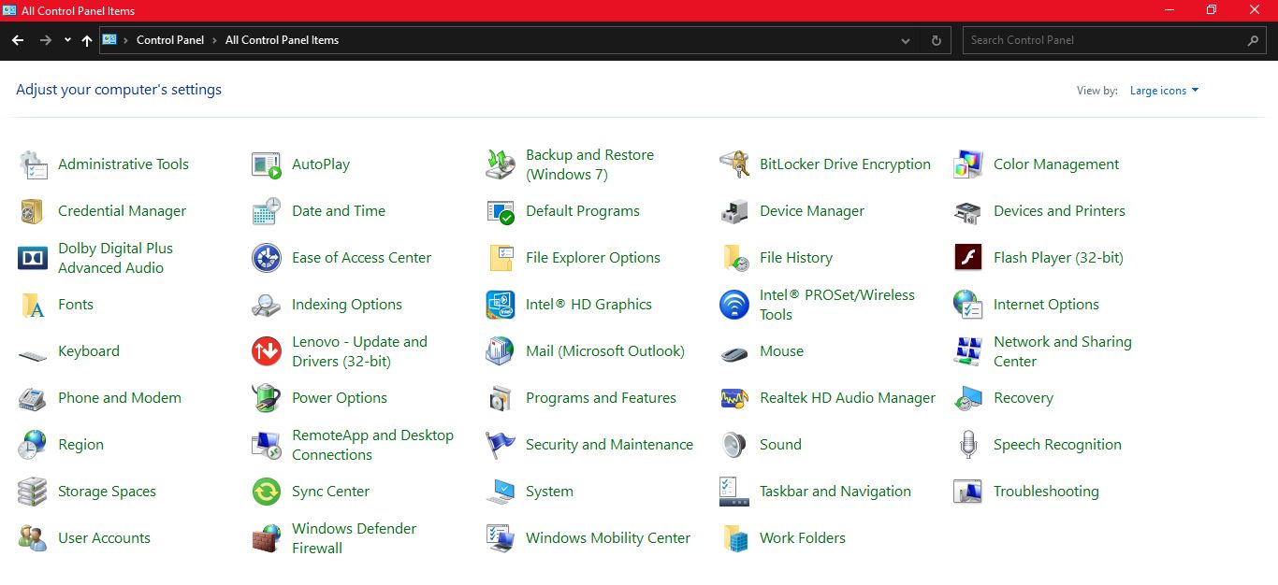Go up one level with the Up arrow

[87, 40]
